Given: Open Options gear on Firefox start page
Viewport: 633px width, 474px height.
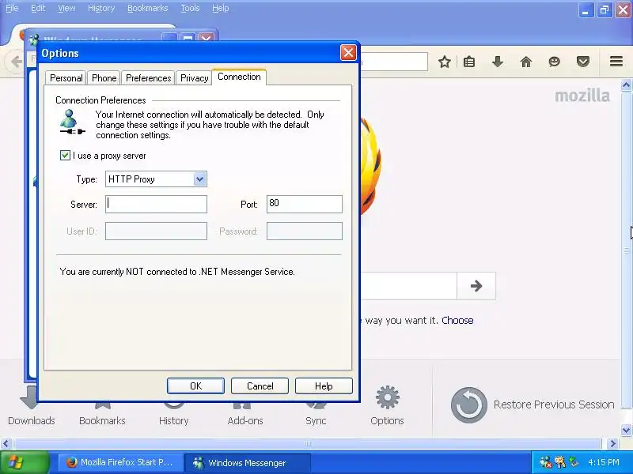Looking at the screenshot, I should pos(387,397).
